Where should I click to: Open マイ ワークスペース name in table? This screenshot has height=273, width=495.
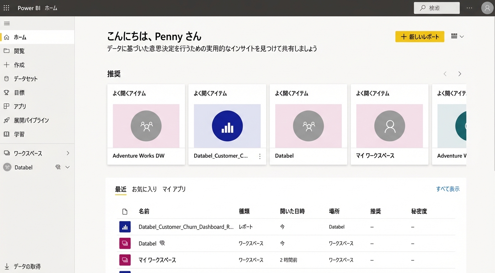(x=157, y=260)
